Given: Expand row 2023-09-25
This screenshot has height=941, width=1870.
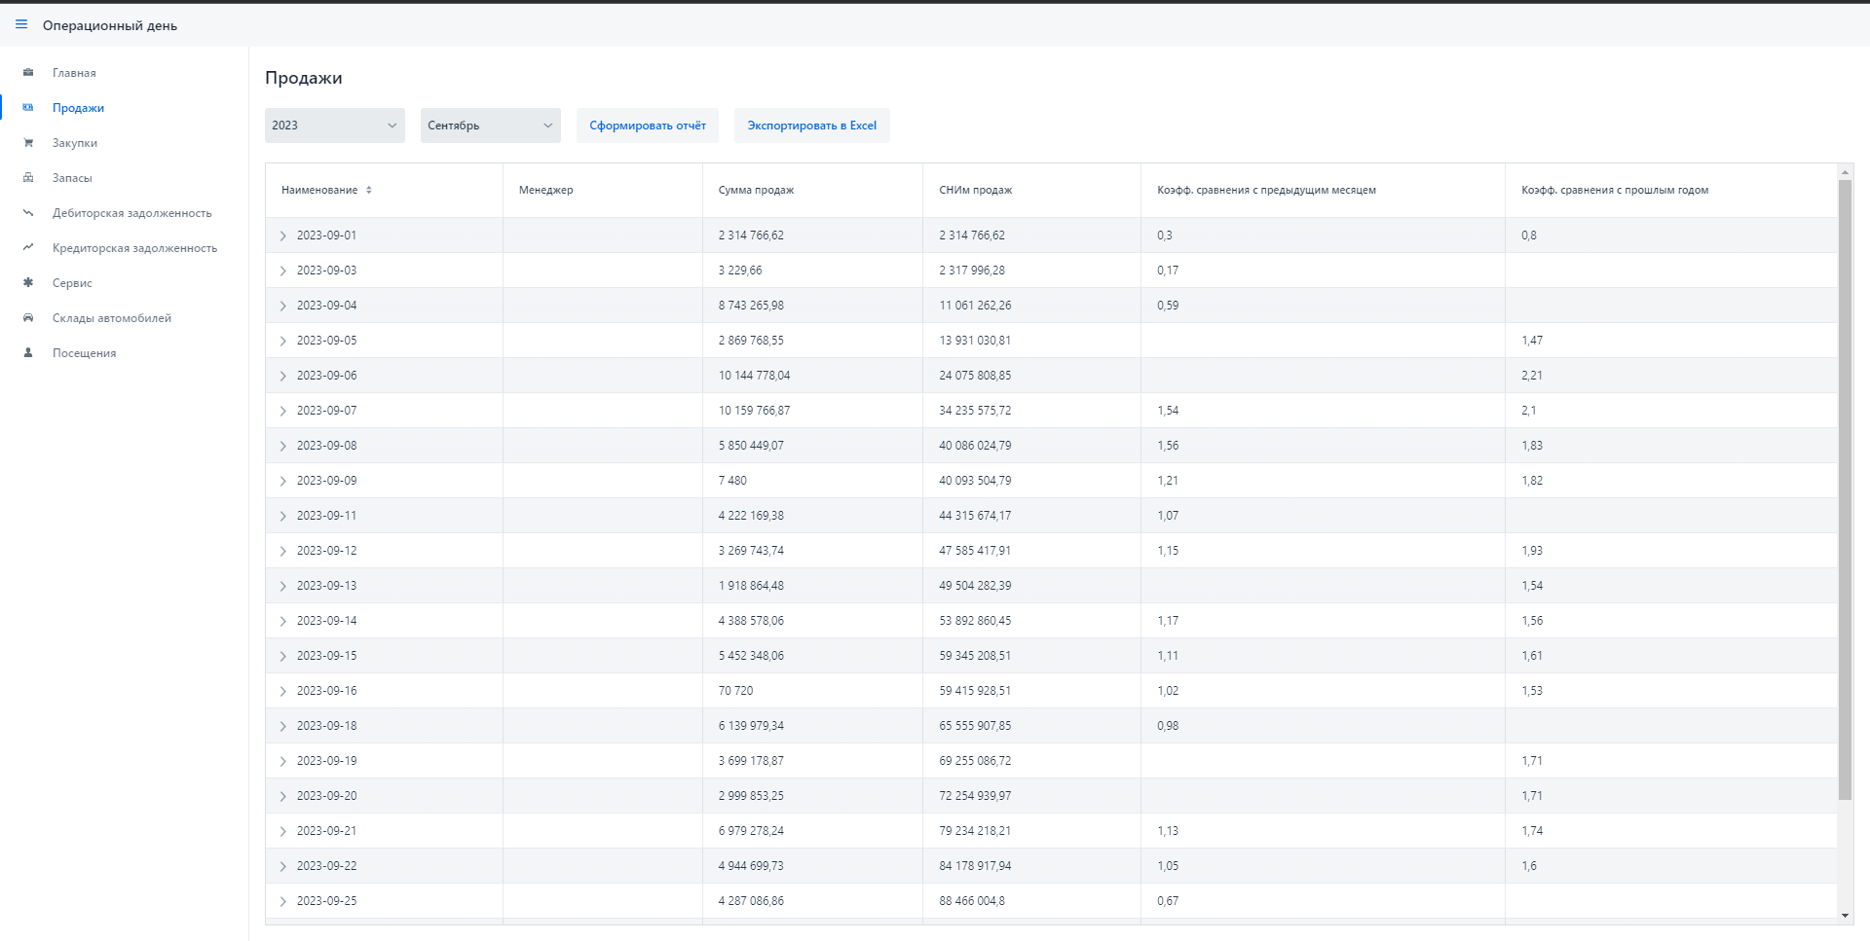Looking at the screenshot, I should coord(283,901).
